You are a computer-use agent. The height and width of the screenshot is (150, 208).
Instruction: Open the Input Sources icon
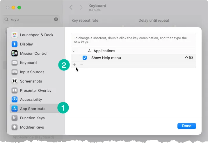tap(15, 72)
